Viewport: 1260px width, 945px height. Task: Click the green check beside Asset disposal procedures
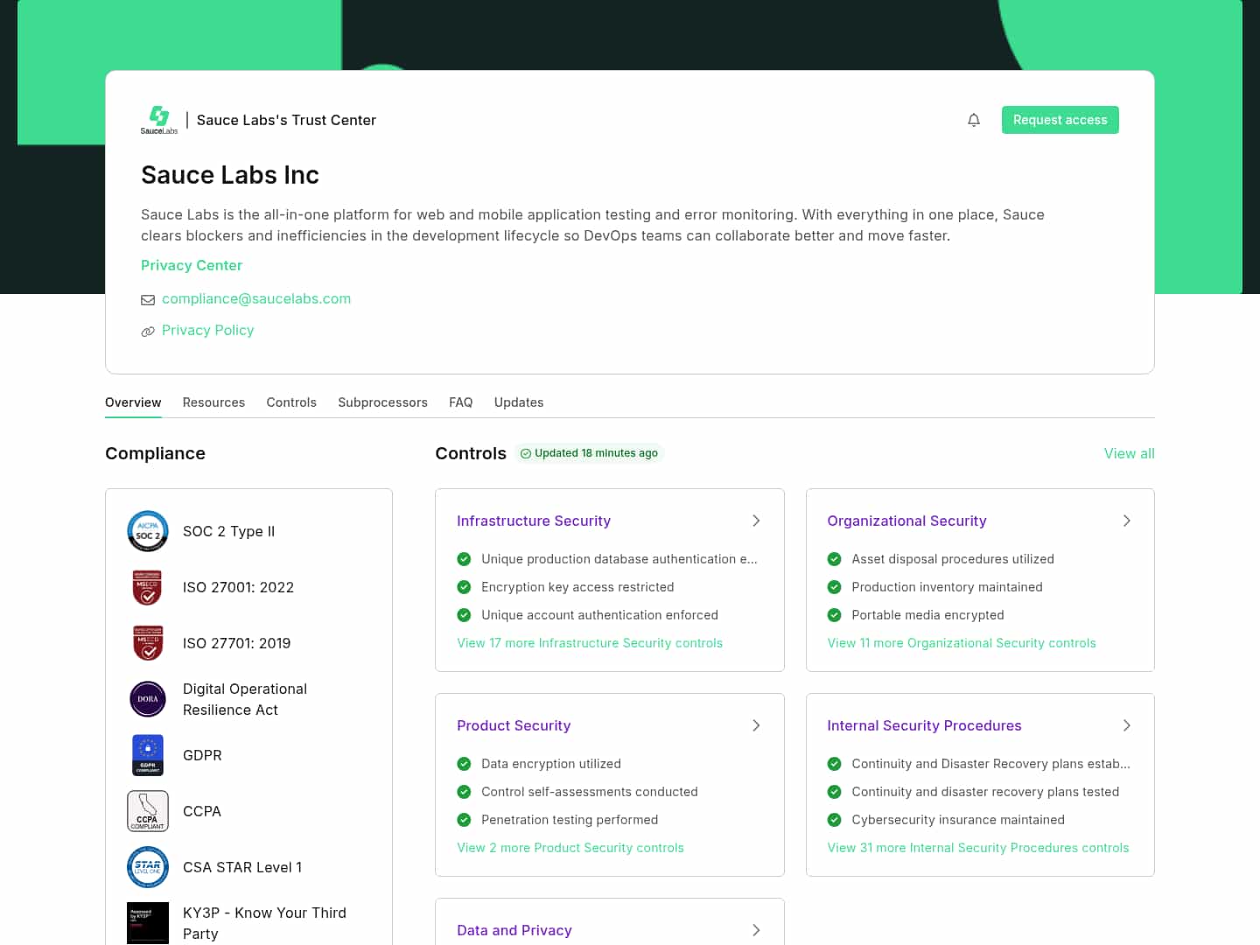pyautogui.click(x=834, y=559)
